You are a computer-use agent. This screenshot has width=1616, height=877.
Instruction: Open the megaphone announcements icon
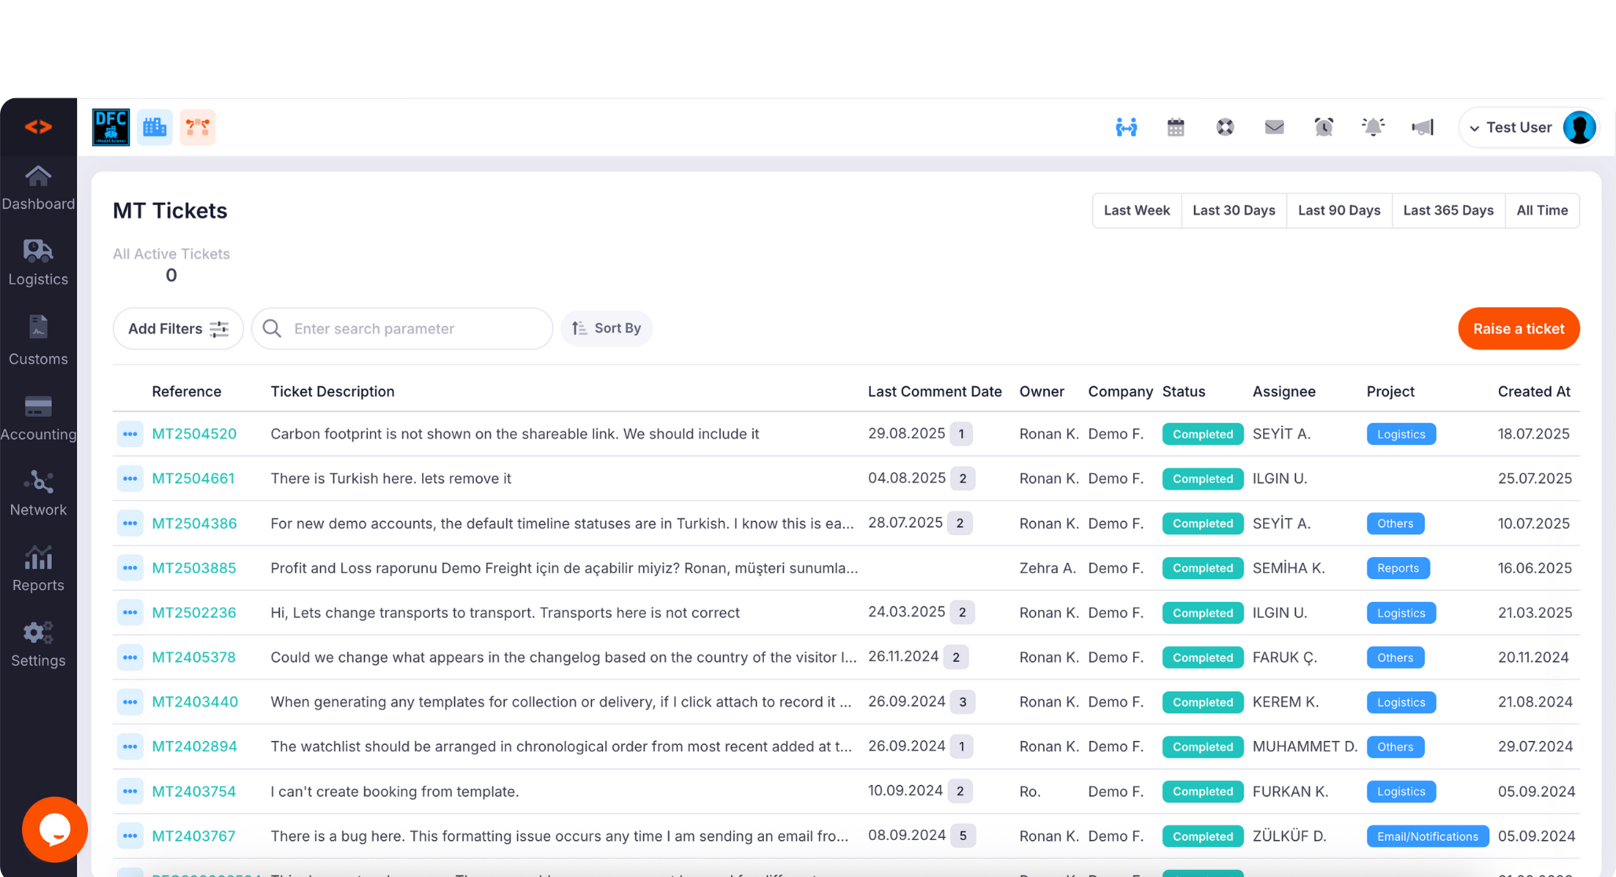pyautogui.click(x=1423, y=127)
